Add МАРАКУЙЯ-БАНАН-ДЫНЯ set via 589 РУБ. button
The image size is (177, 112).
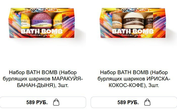click(x=43, y=102)
